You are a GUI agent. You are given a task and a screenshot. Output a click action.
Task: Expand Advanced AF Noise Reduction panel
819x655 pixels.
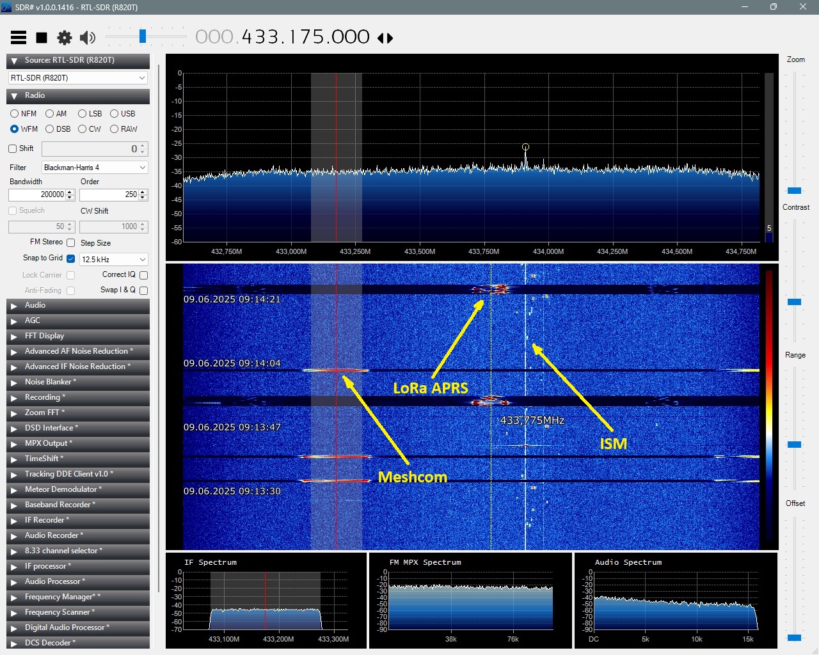coord(78,352)
